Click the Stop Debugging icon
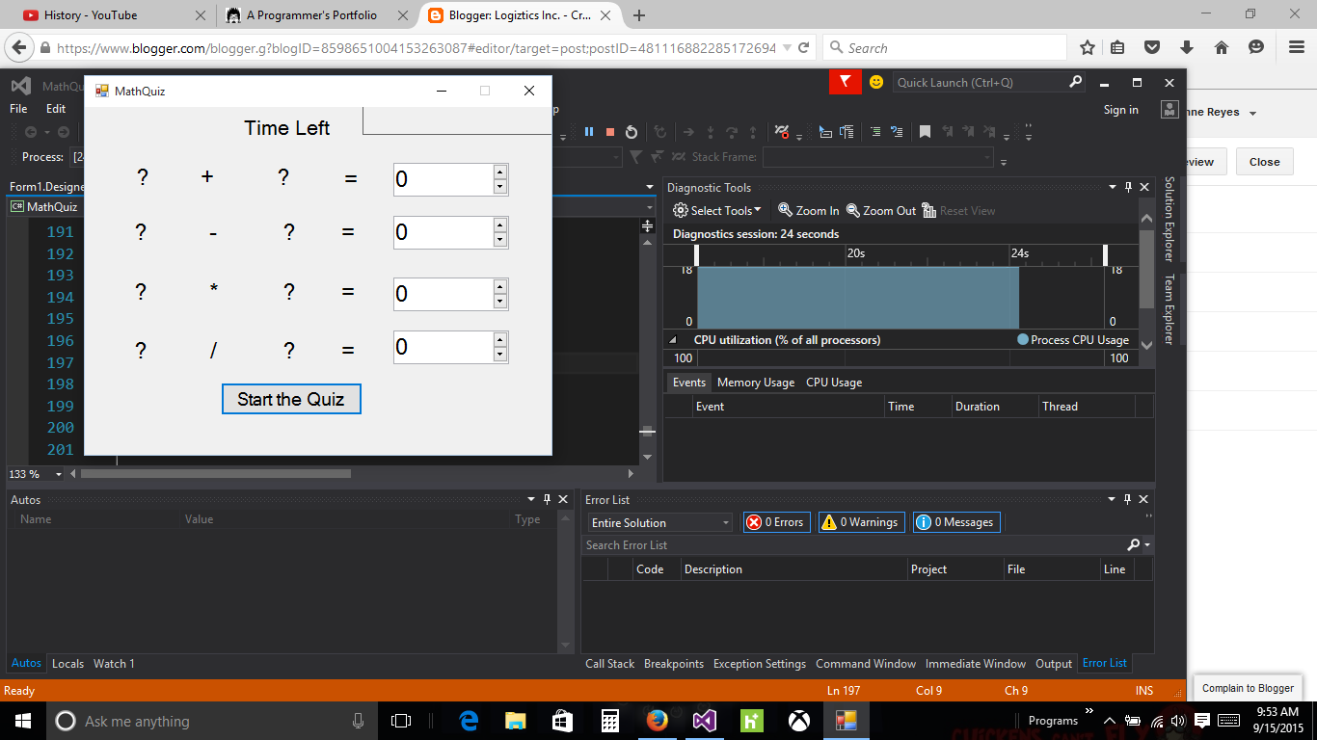The image size is (1317, 740). click(608, 131)
